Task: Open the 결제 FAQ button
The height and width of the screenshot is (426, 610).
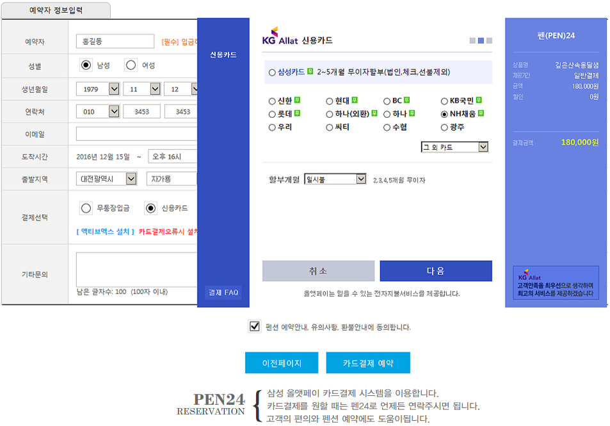Action: tap(223, 293)
